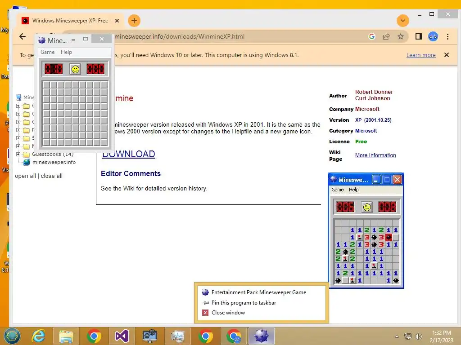Click the License value Free
461x345 pixels.
(x=361, y=142)
